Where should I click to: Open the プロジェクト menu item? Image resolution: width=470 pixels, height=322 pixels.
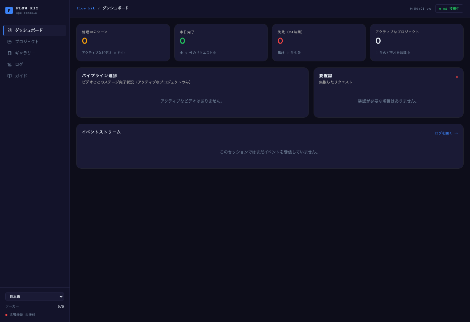[x=35, y=42]
